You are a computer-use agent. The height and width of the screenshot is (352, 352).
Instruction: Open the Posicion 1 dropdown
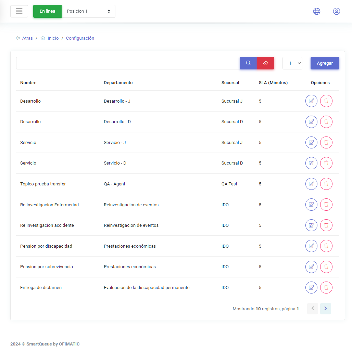pos(88,11)
